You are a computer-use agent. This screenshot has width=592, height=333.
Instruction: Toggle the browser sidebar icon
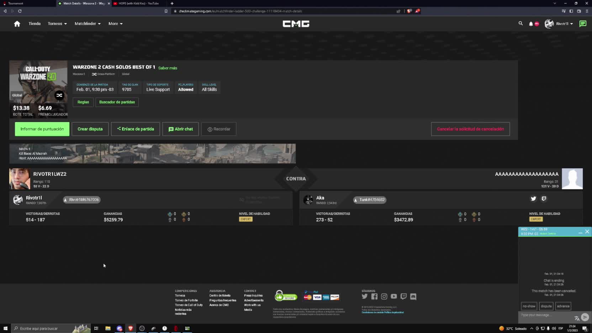(571, 11)
